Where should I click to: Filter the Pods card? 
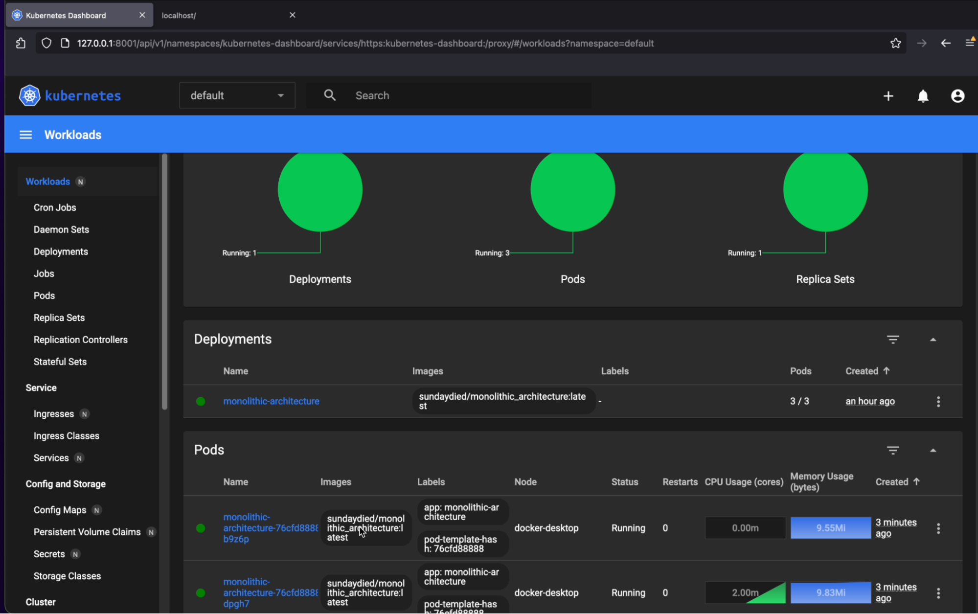pos(893,450)
